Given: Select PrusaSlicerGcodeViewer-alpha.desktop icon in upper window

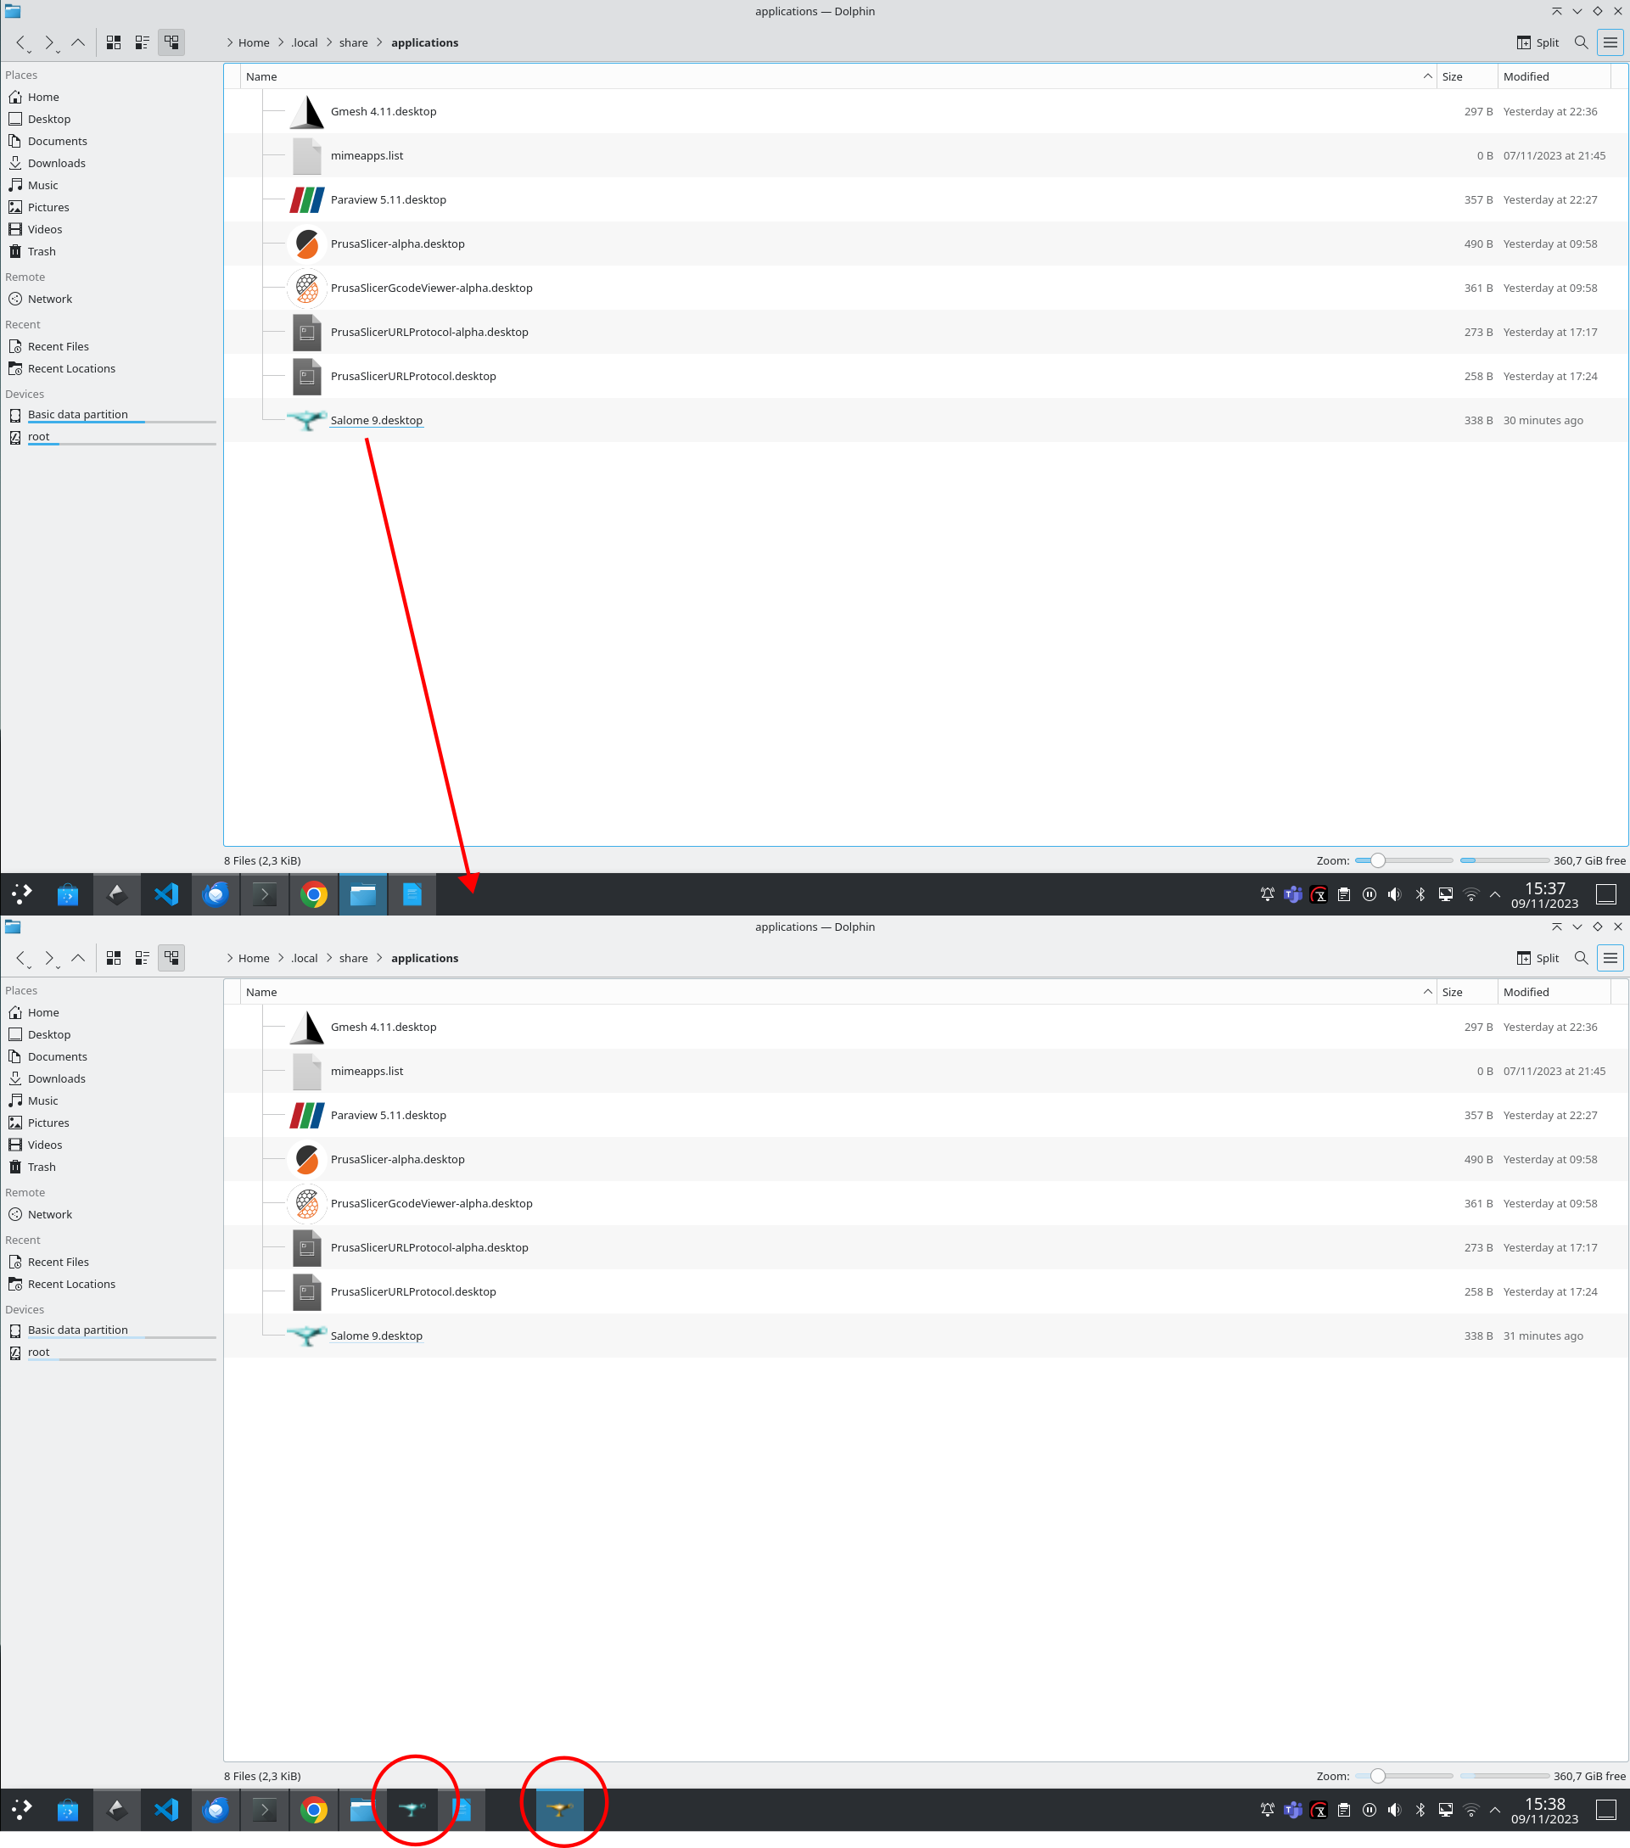Looking at the screenshot, I should click(x=306, y=288).
